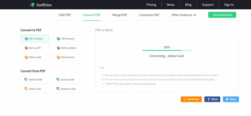Image resolution: width=251 pixels, height=116 pixels.
Task: Click the CAD to PDF icon
Action: click(26, 89)
